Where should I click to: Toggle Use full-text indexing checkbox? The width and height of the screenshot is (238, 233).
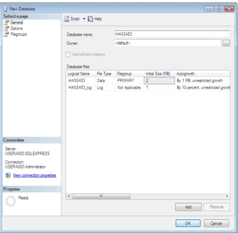[68, 54]
